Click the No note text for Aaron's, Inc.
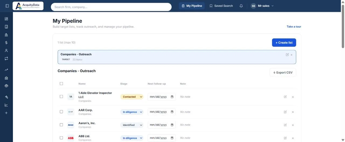The width and height of the screenshot is (345, 142). point(185,125)
